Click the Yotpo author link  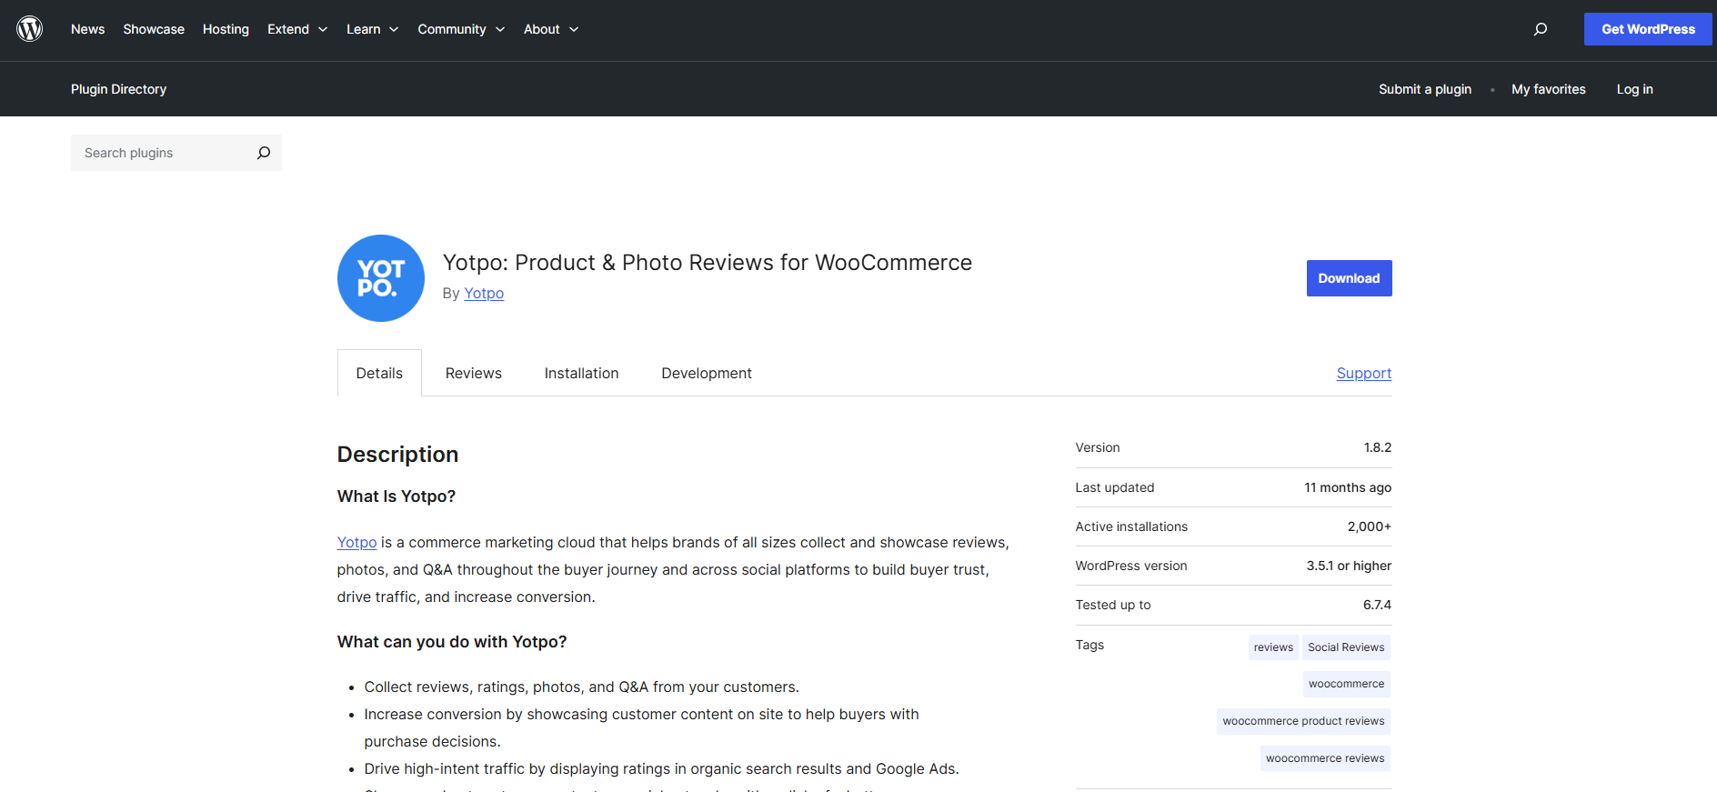(x=483, y=293)
